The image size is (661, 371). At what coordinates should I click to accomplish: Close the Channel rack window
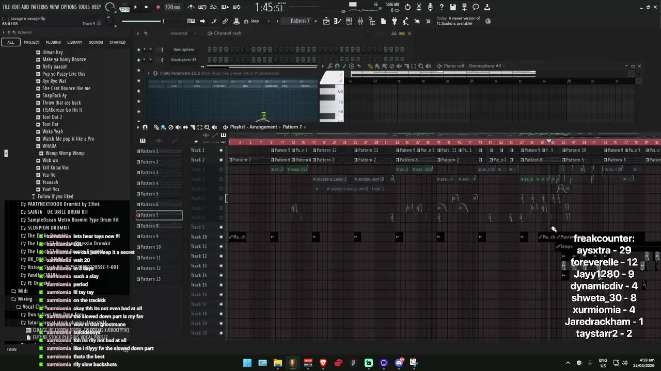pos(410,33)
